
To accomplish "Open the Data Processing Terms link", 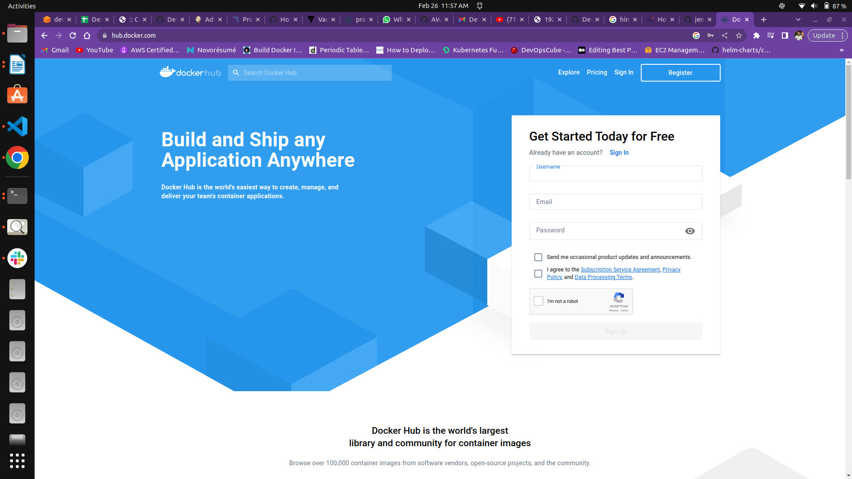I will pyautogui.click(x=603, y=277).
